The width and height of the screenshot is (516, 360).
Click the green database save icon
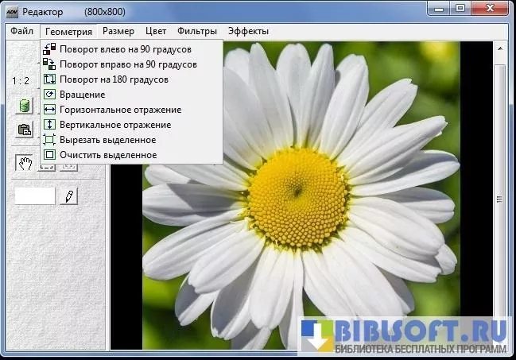(x=25, y=106)
